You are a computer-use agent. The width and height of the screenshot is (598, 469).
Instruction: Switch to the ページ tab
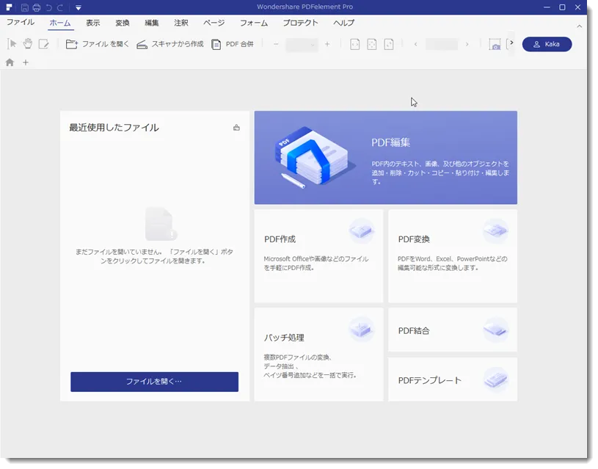pos(214,23)
